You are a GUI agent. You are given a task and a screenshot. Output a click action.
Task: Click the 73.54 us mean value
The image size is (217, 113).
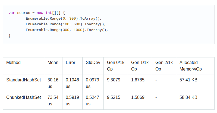(x=53, y=100)
